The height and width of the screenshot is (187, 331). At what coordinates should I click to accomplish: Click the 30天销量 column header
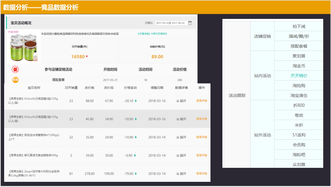click(71, 88)
